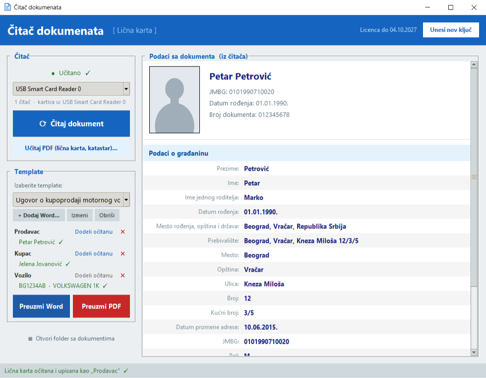Assign scanned card to Kupac via Dodeli očitanu
Viewport: 486px width, 378px height.
(94, 253)
